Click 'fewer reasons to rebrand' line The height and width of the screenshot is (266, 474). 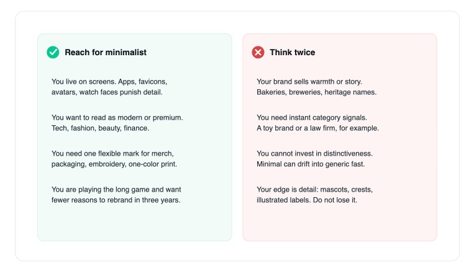116,200
